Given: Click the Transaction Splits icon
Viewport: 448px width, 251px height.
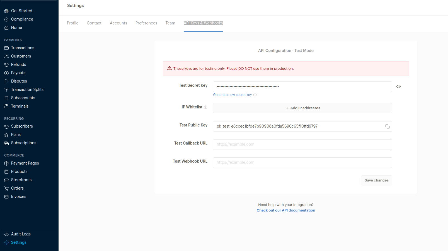Looking at the screenshot, I should tap(6, 90).
